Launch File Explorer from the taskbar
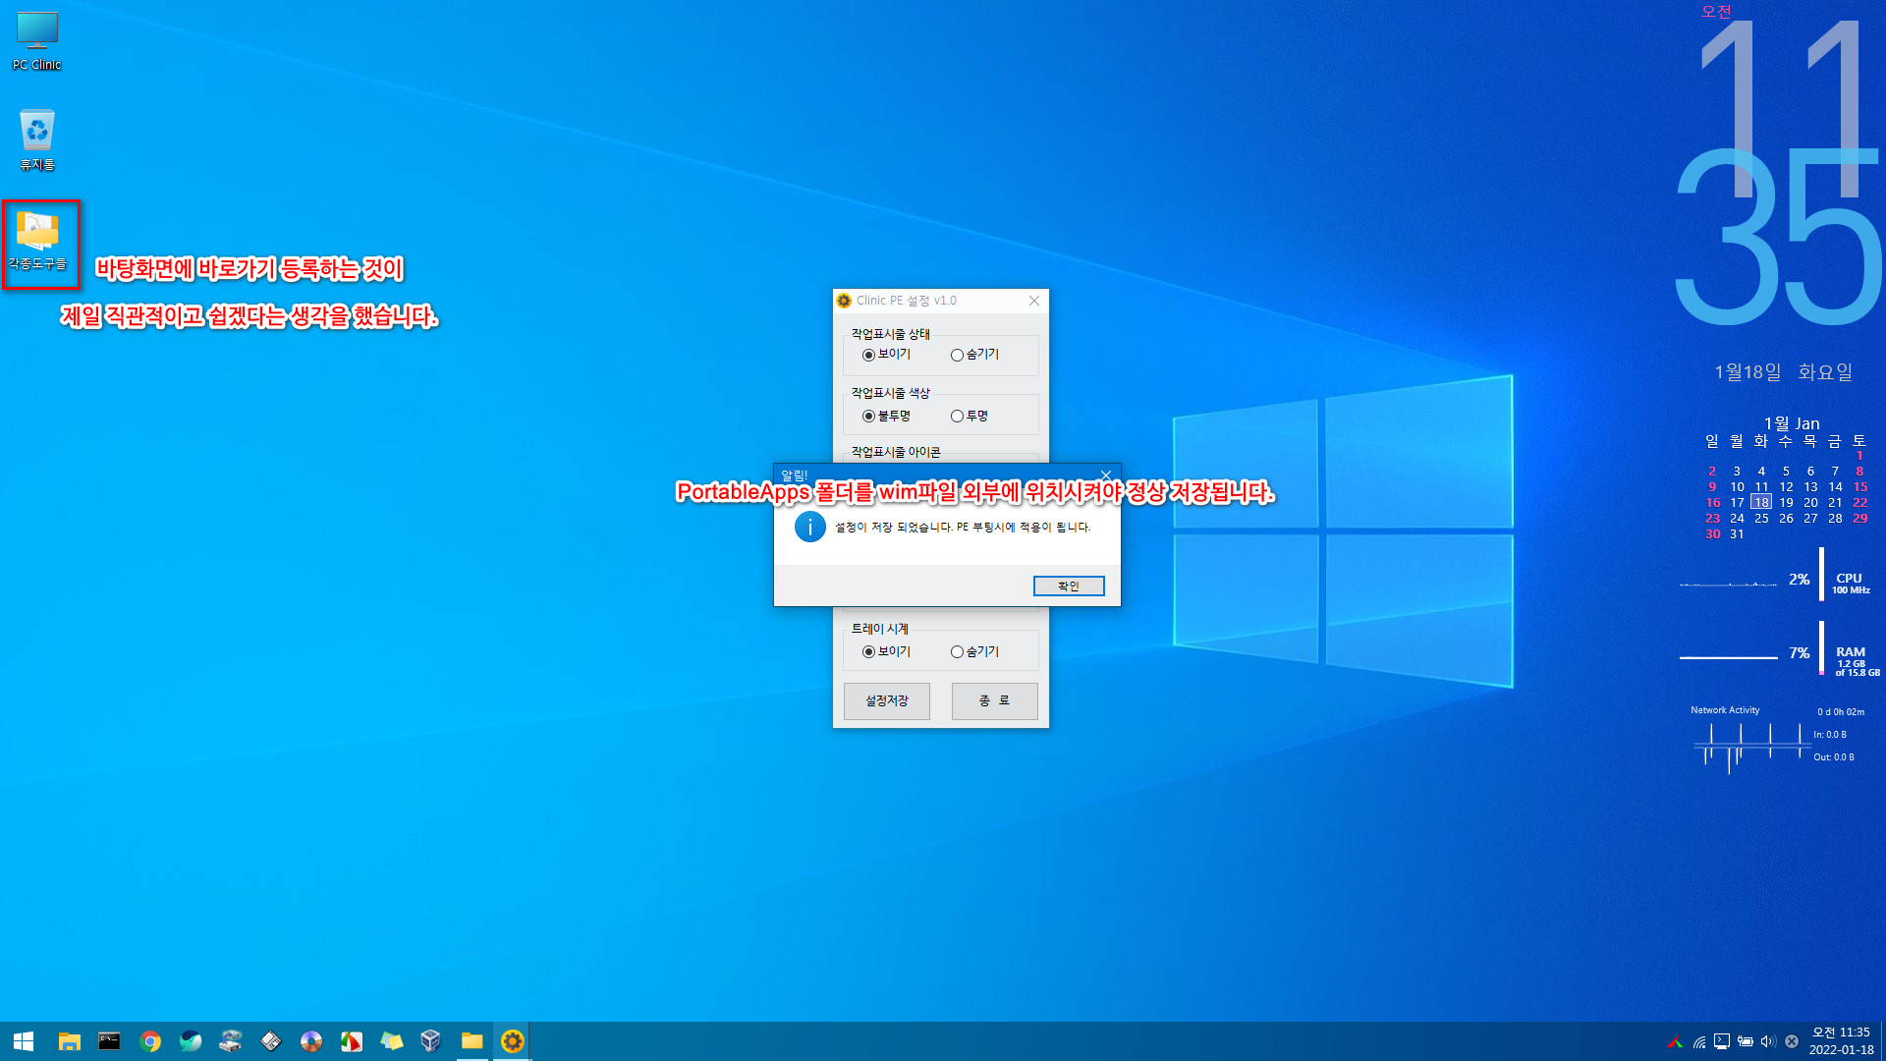The image size is (1886, 1061). point(69,1041)
